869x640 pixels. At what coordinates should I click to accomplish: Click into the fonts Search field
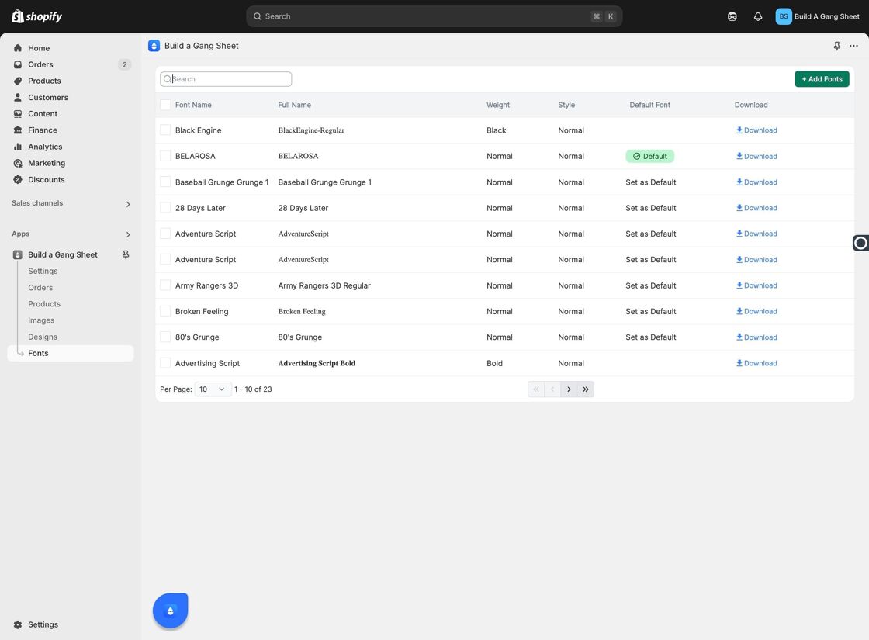[226, 78]
